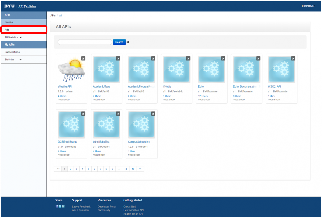Open the YNotify gear thumbnail
Image resolution: width=322 pixels, height=218 pixels.
pyautogui.click(x=177, y=70)
